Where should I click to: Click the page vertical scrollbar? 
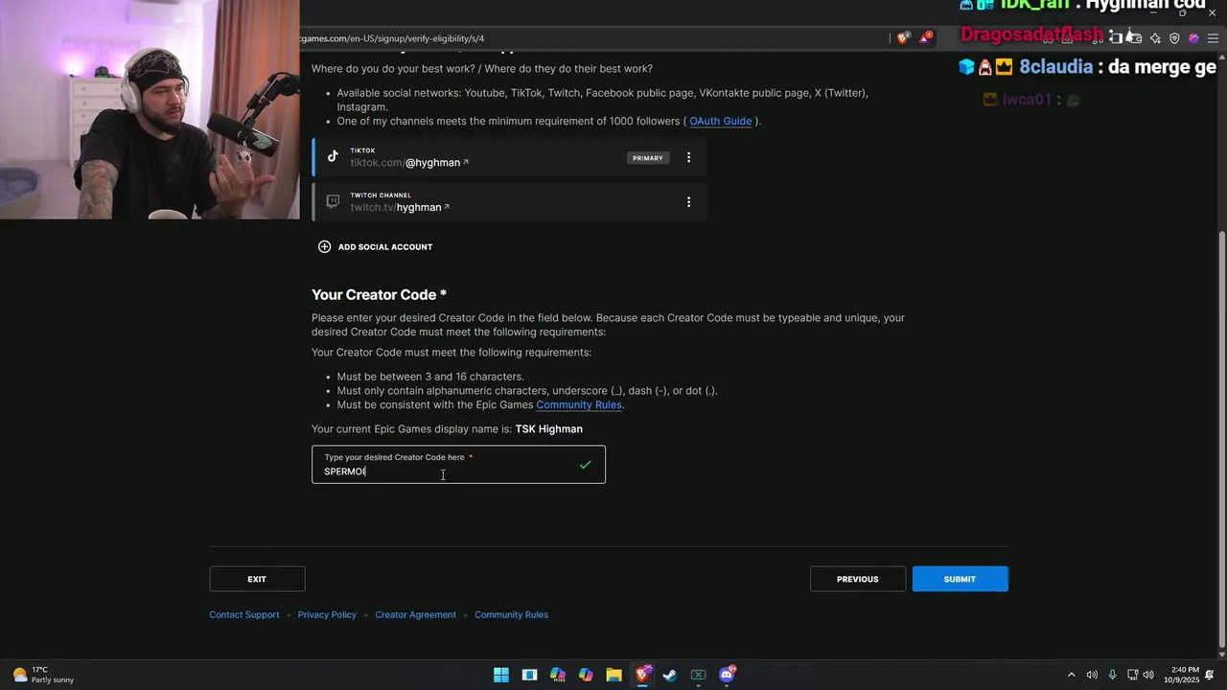pos(1221,439)
